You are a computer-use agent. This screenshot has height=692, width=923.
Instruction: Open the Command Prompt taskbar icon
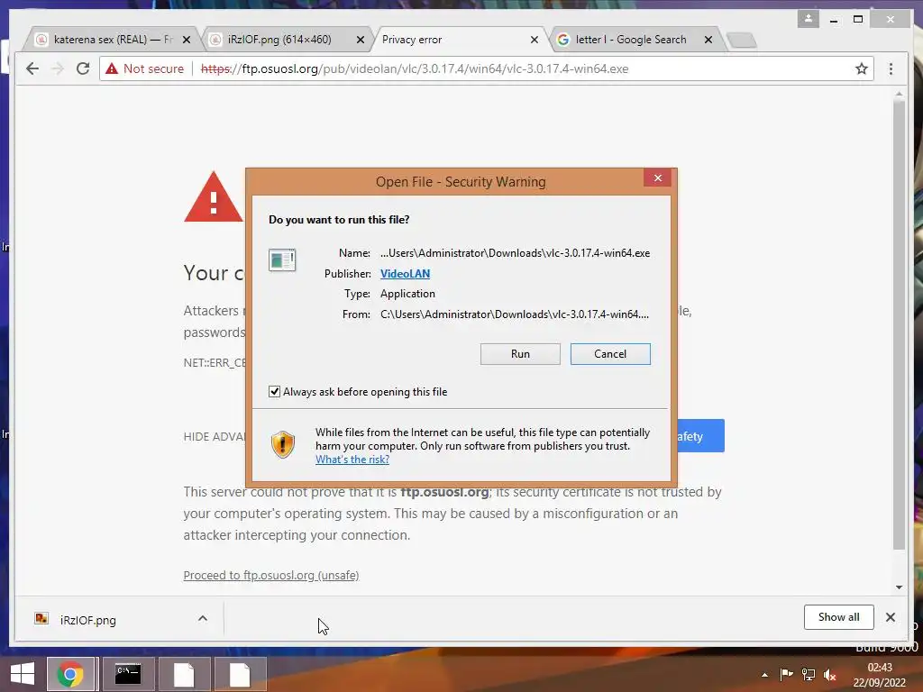pyautogui.click(x=128, y=674)
